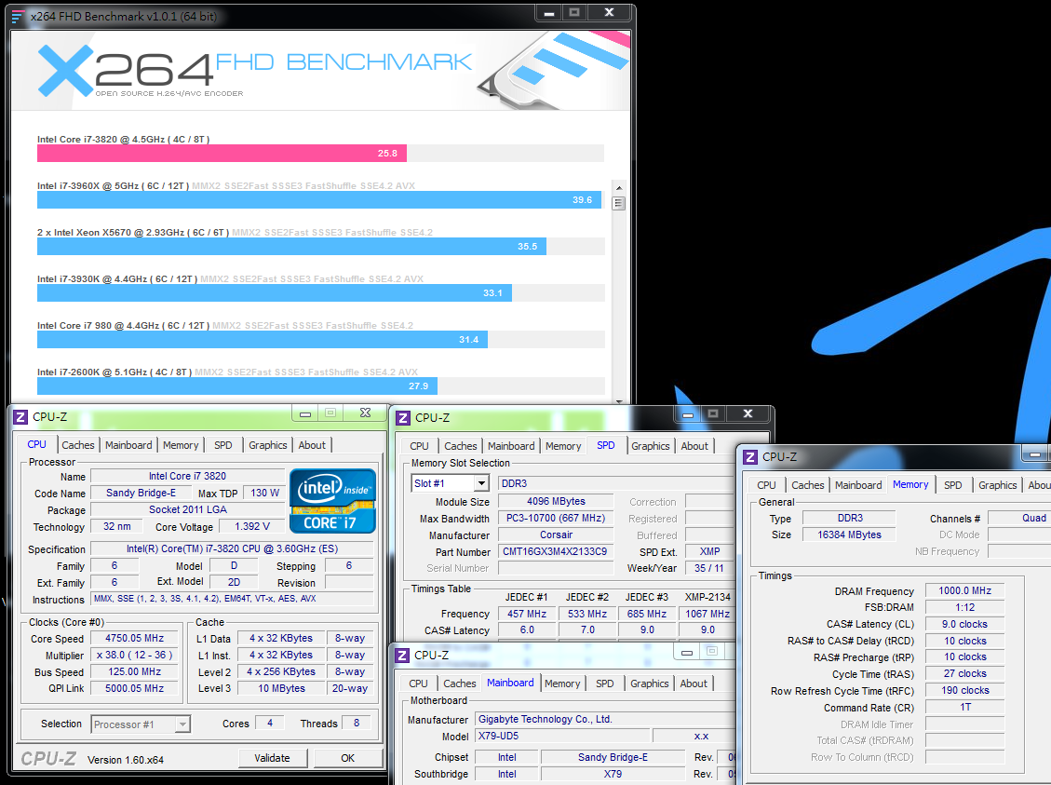Click the Max Bandwidth PC3-10700 value
The width and height of the screenshot is (1051, 785).
[x=555, y=518]
